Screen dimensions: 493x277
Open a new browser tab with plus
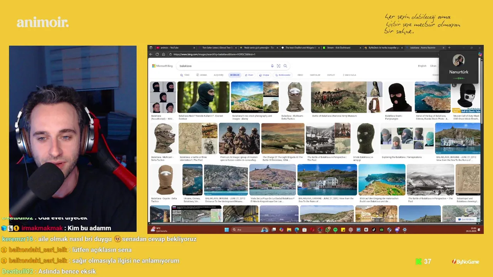pyautogui.click(x=449, y=48)
